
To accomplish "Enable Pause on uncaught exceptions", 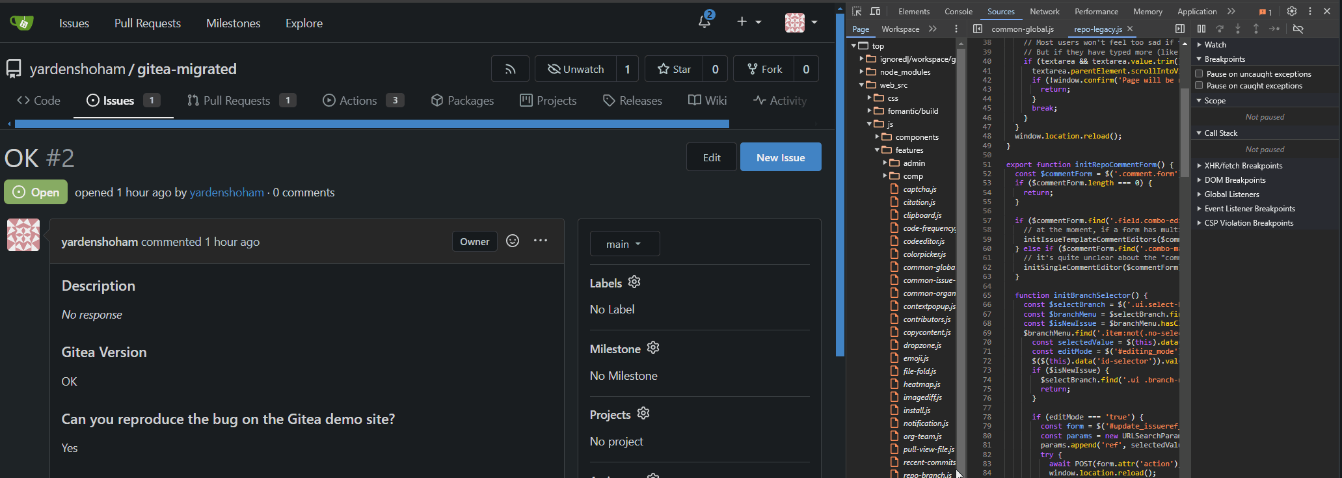I will pos(1200,74).
